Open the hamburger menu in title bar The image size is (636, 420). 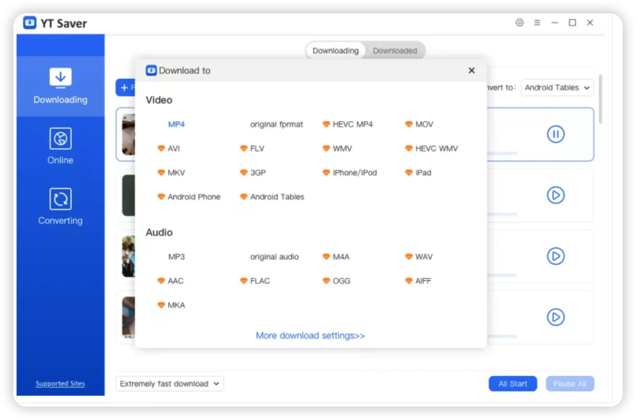[537, 22]
